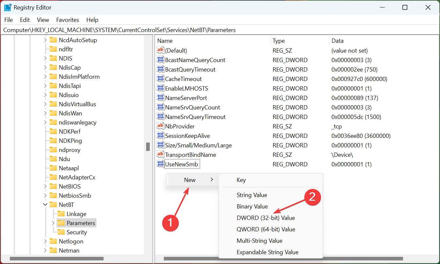This screenshot has width=440, height=264.
Task: Click the (Default) string value icon
Action: coord(160,50)
